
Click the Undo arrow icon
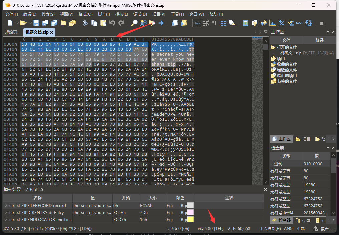coord(112,23)
